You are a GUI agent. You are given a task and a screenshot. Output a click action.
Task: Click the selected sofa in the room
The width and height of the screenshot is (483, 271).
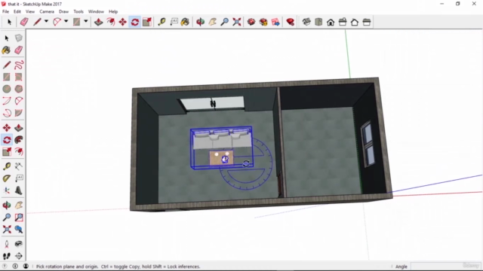coord(221,140)
